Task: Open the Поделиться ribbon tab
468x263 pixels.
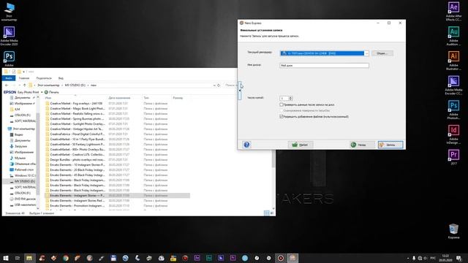Action: tap(44, 78)
